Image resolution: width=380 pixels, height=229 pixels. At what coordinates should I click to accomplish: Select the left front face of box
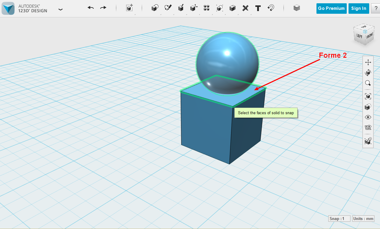[x=207, y=129]
